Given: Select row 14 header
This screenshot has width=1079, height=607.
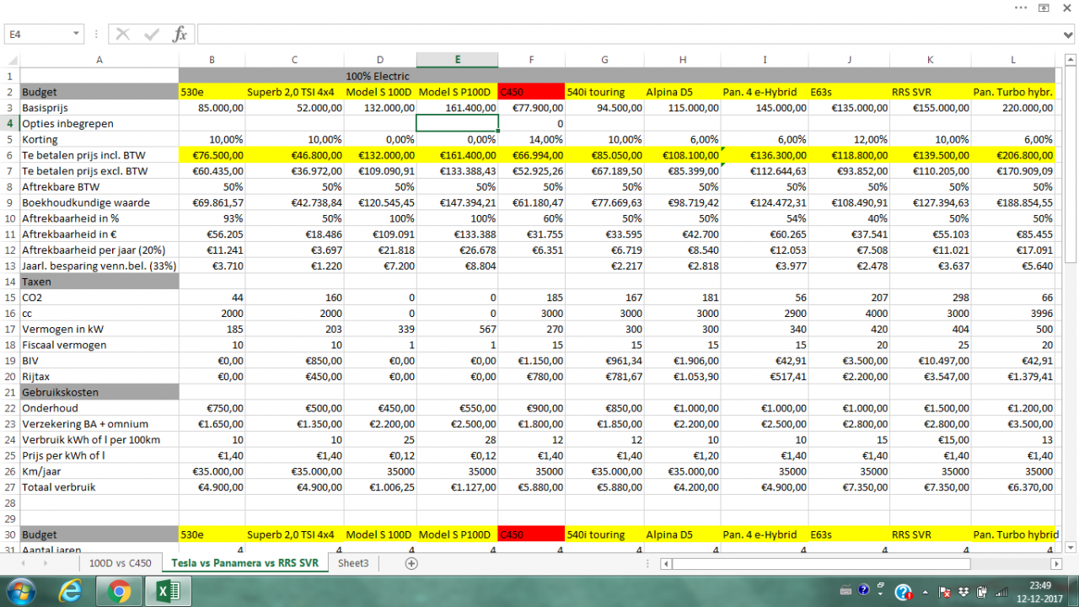Looking at the screenshot, I should (10, 282).
